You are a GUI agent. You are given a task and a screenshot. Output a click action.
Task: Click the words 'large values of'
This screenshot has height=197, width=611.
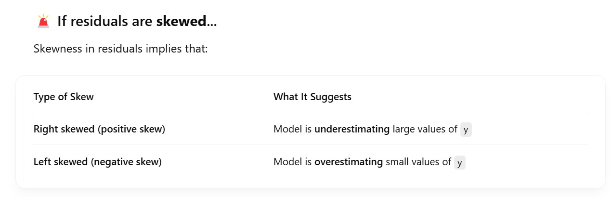[425, 129]
